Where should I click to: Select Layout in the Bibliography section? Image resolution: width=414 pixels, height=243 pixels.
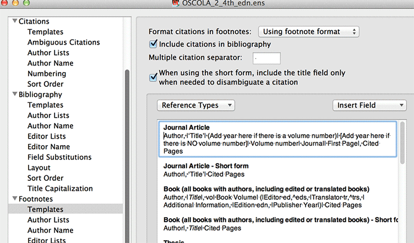tap(39, 168)
